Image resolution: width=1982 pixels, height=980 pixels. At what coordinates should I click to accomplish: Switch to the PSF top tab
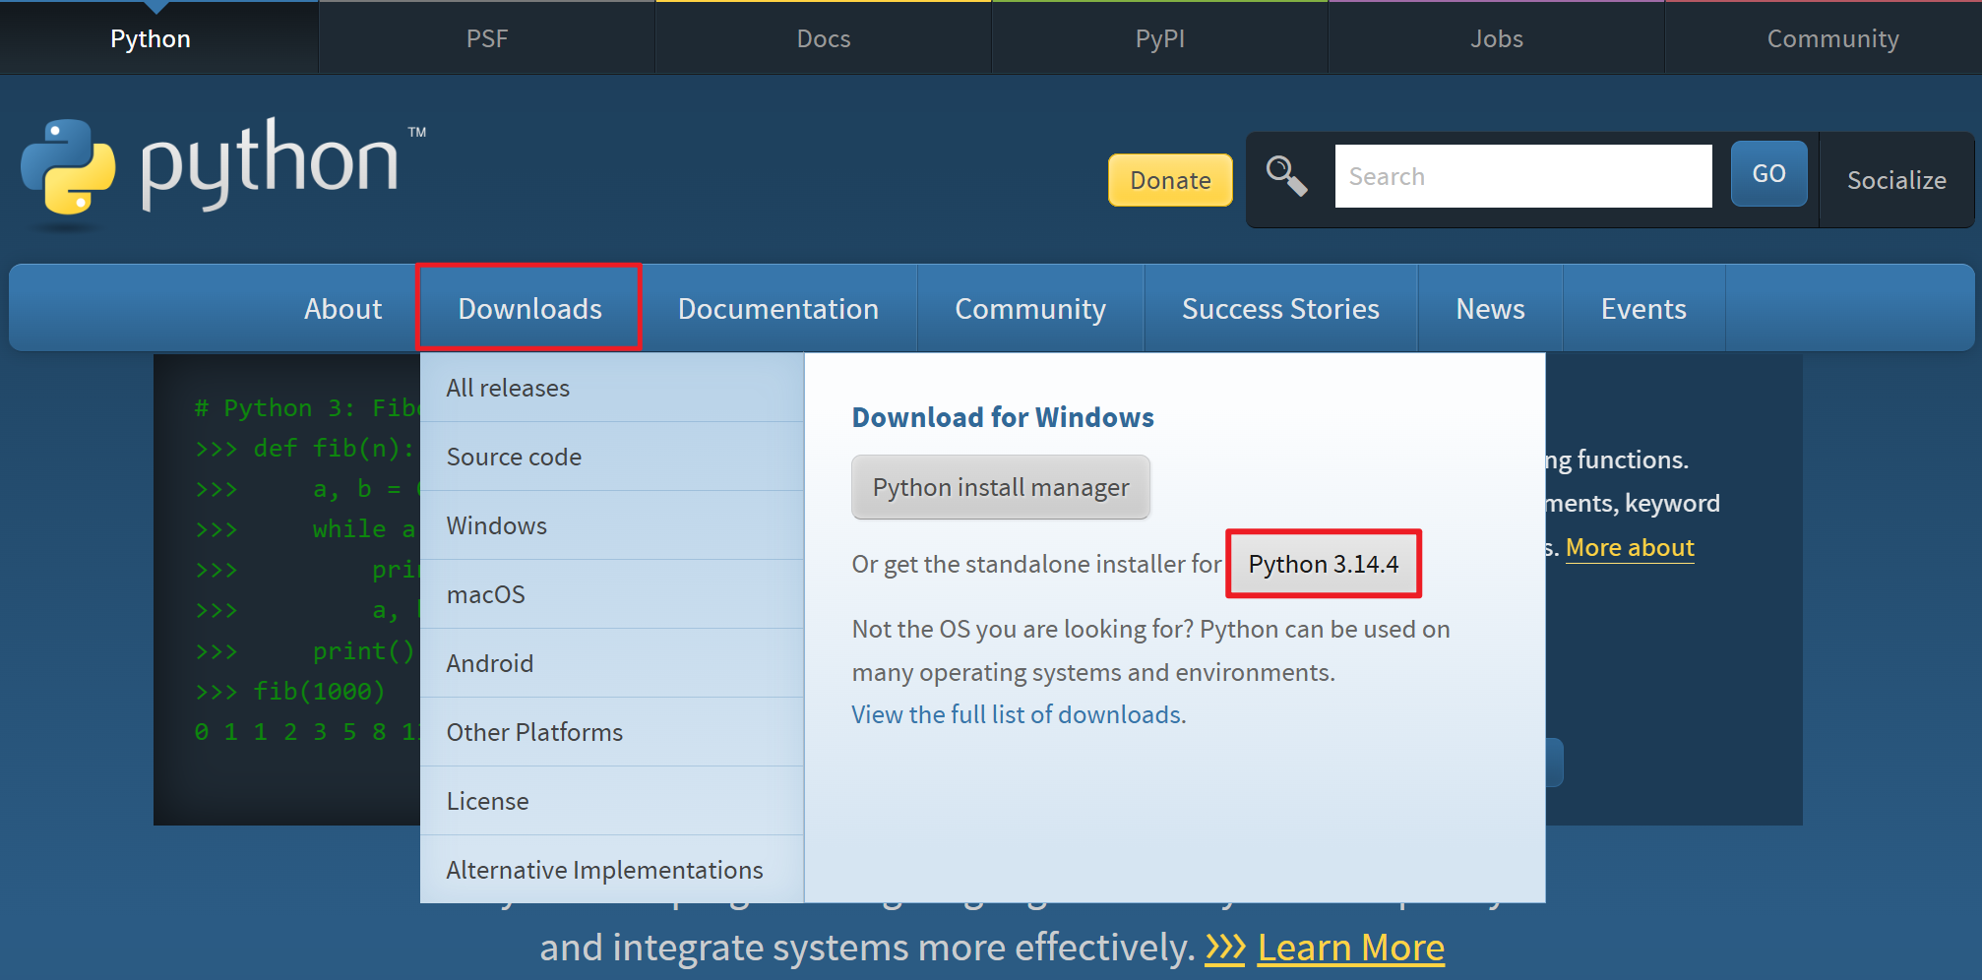[487, 38]
